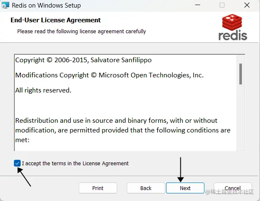Screen dimensions: 260x201
Task: Click the 'Redistribution and use in source' paragraph
Action: 123,130
